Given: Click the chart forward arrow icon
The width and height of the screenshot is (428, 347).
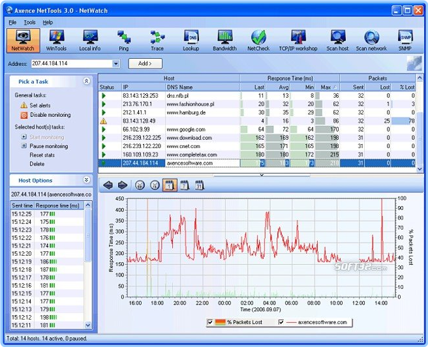Looking at the screenshot, I should [x=123, y=185].
